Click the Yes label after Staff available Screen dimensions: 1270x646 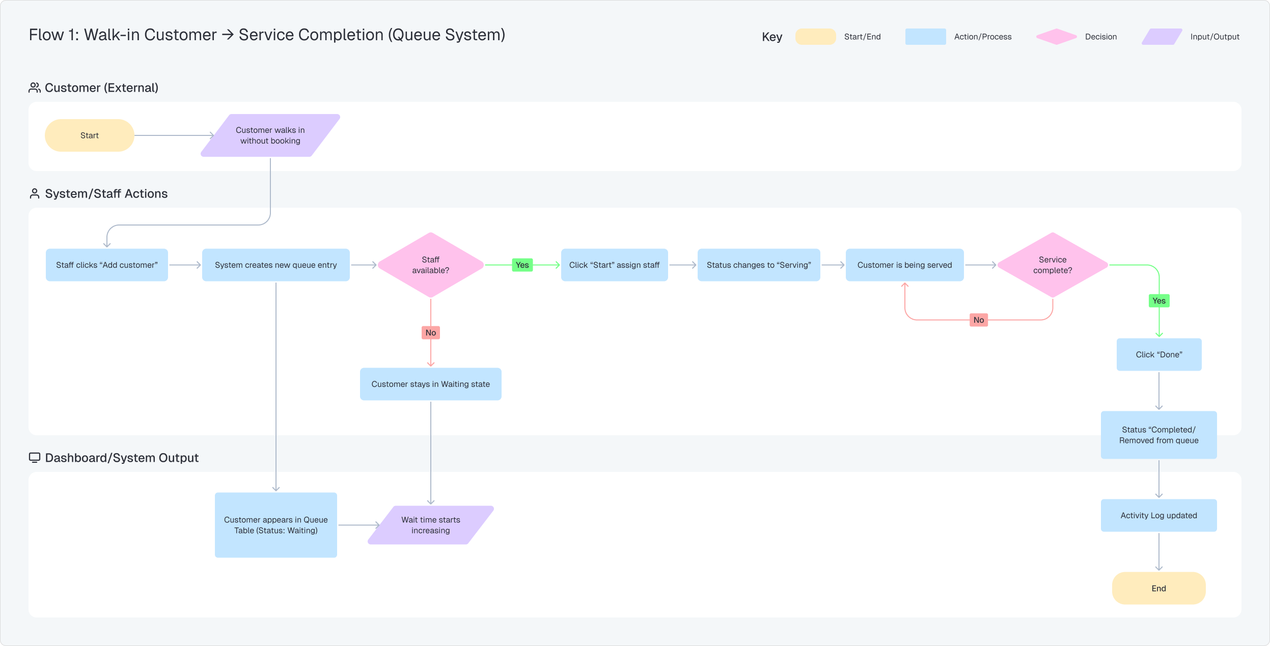point(522,265)
